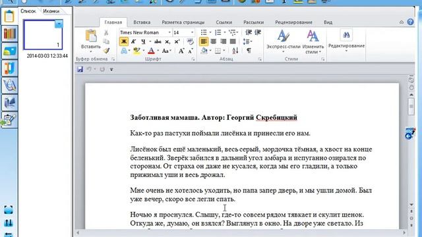The height and width of the screenshot is (237, 422).
Task: Sort text with the A-Z sort icon
Action: coord(235,51)
